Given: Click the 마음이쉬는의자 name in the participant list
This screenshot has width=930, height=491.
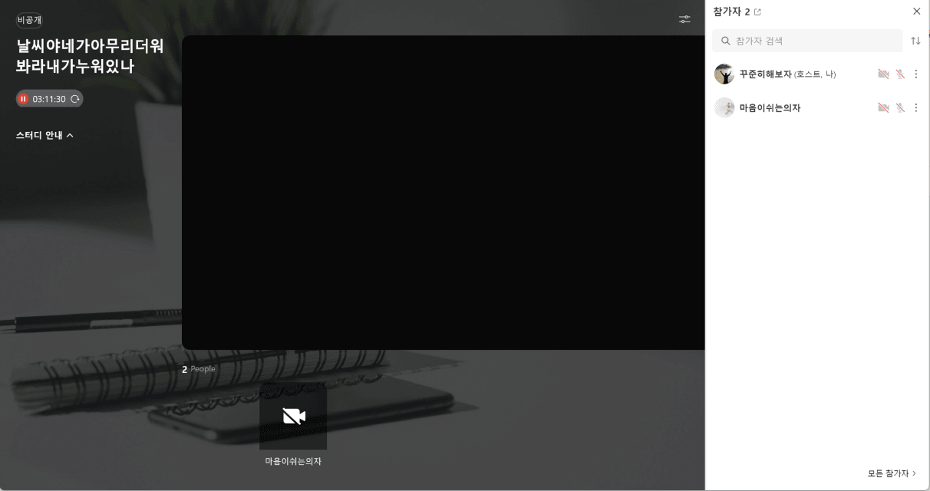Looking at the screenshot, I should pyautogui.click(x=770, y=108).
